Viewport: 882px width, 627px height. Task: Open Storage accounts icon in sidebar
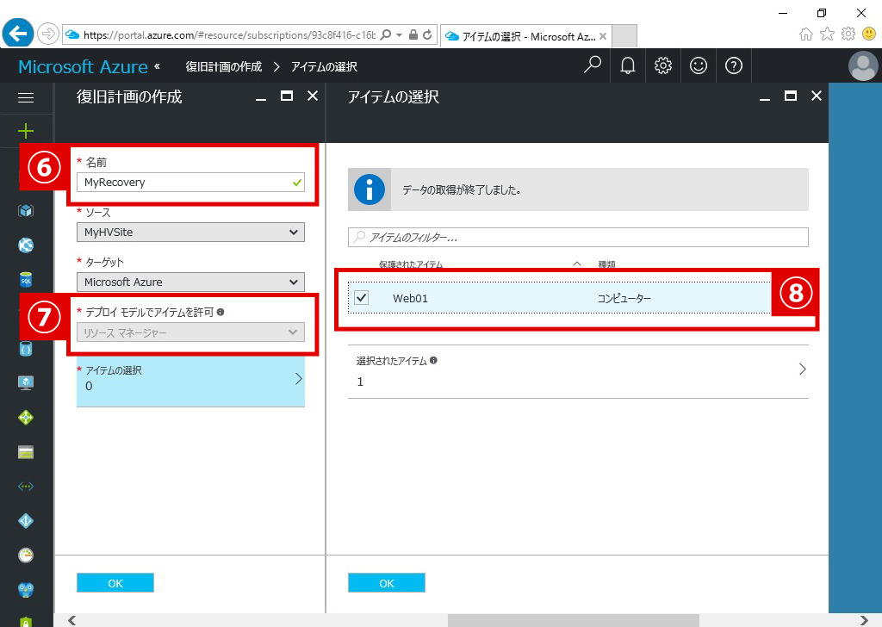pyautogui.click(x=26, y=452)
